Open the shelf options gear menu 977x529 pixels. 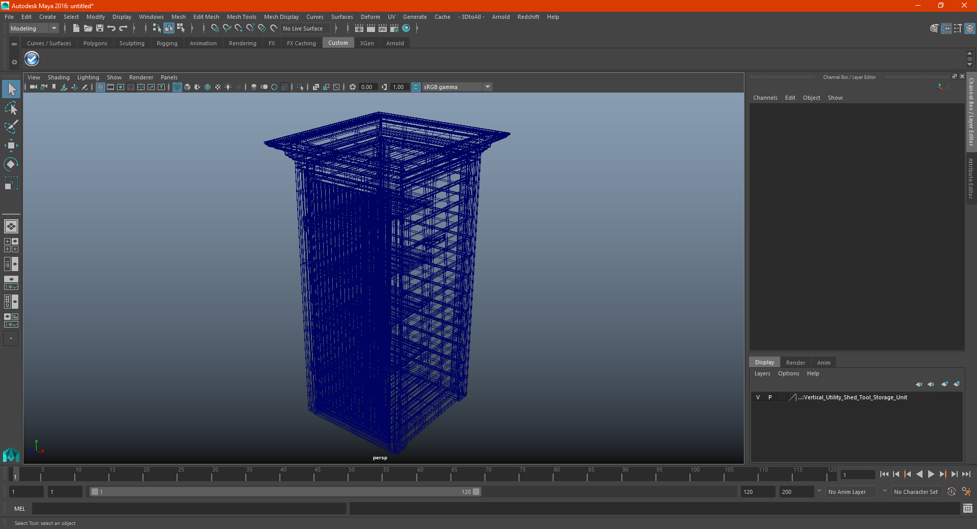click(x=14, y=62)
